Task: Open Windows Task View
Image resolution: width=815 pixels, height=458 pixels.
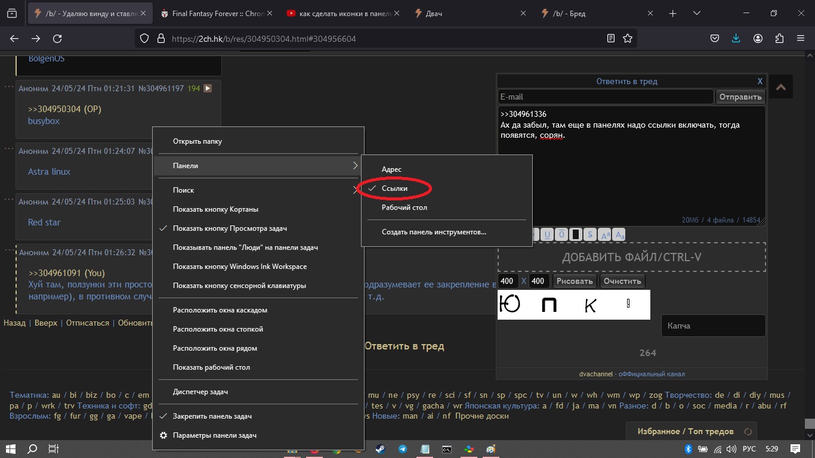Action: coord(53,448)
